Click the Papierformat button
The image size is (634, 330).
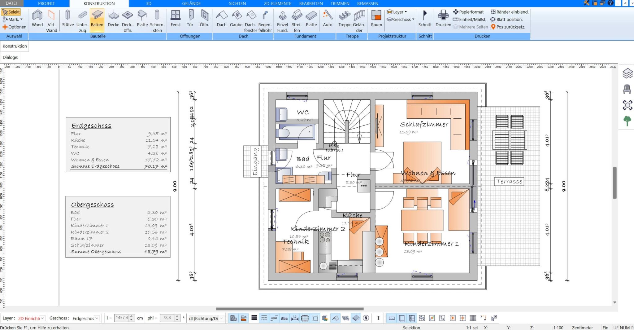click(468, 12)
